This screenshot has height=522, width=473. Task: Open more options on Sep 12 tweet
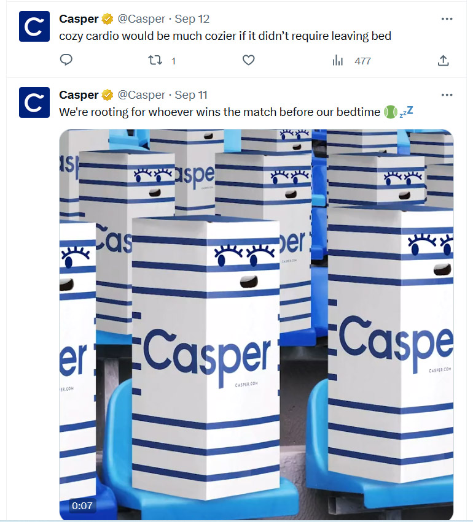pos(447,19)
